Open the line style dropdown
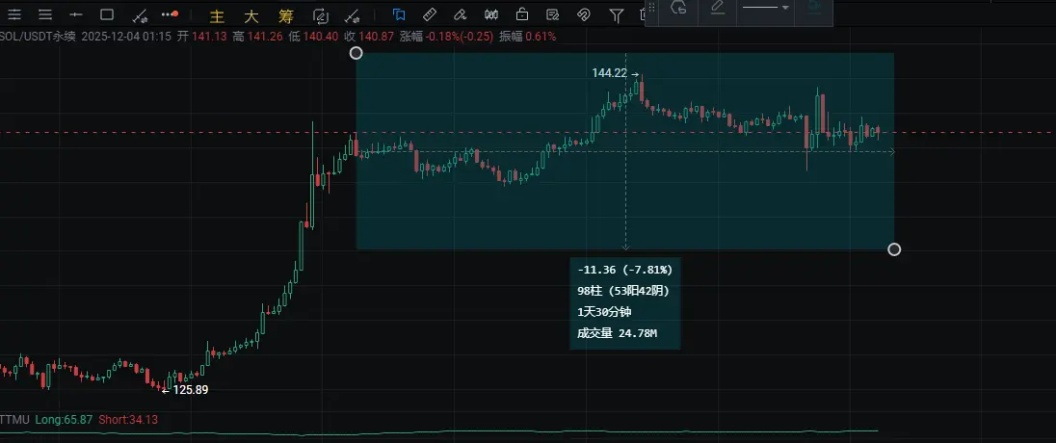This screenshot has height=443, width=1056. (x=765, y=8)
